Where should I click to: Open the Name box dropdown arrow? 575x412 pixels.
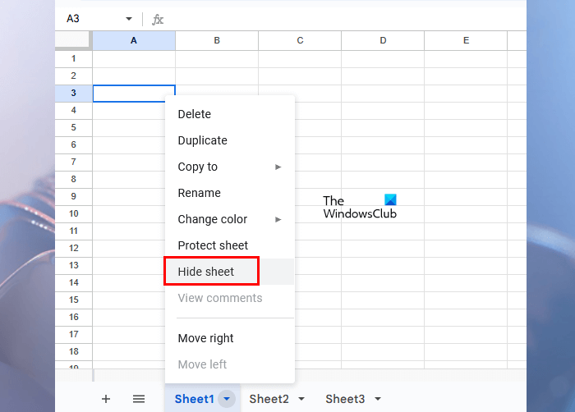click(129, 19)
